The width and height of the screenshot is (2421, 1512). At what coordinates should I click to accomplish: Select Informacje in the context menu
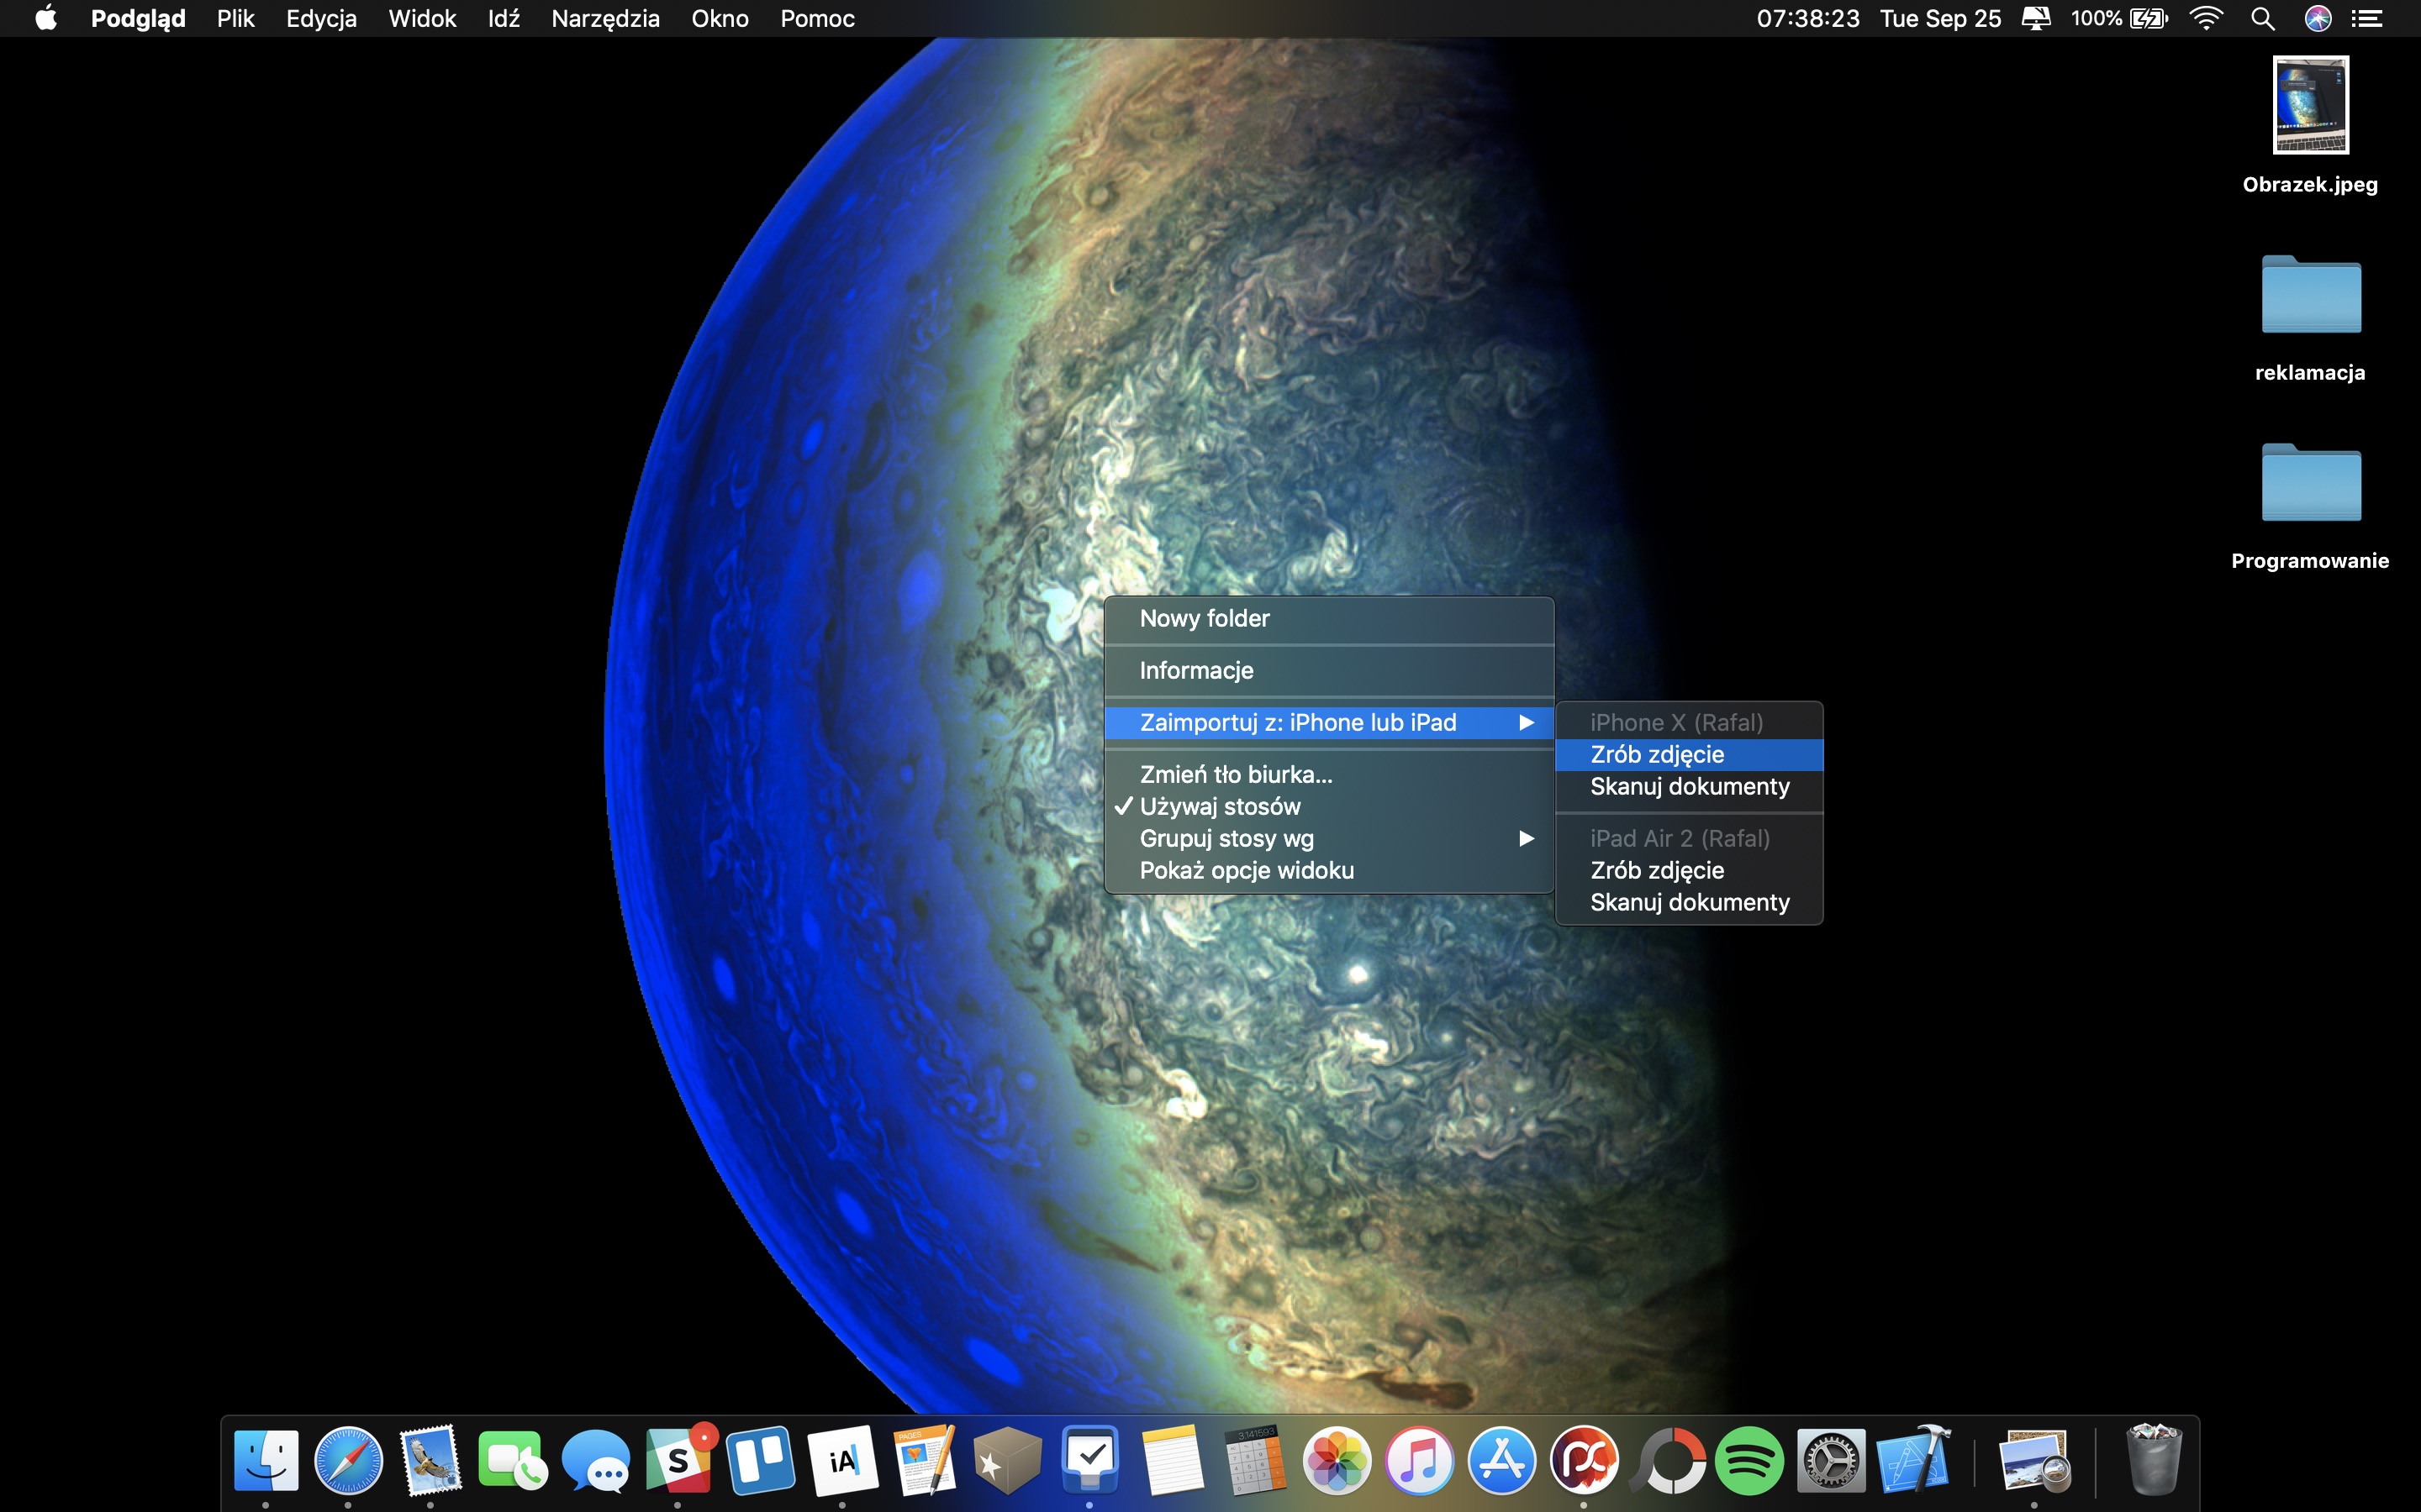1328,670
